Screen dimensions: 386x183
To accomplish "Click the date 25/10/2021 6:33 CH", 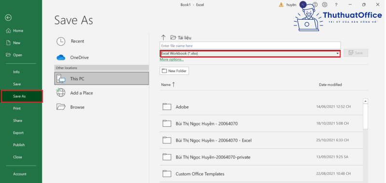I will pos(332,140).
